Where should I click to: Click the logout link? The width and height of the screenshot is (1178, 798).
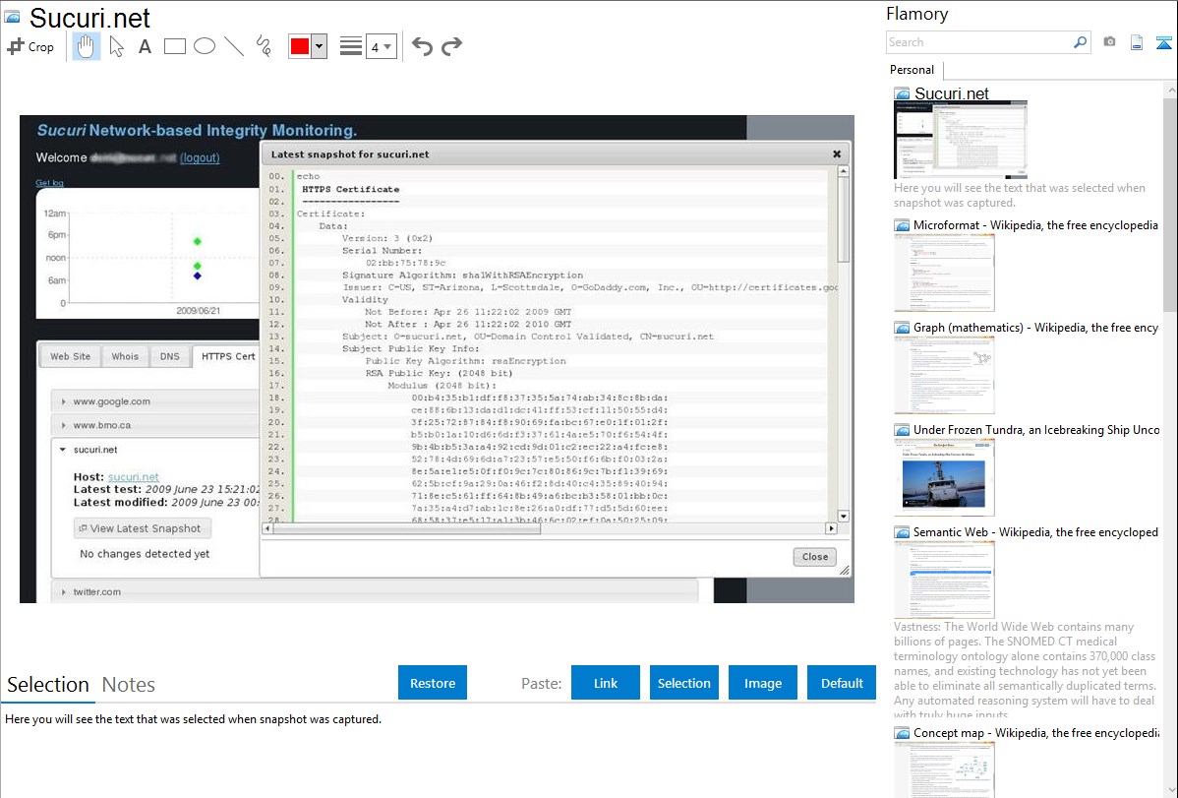coord(200,158)
